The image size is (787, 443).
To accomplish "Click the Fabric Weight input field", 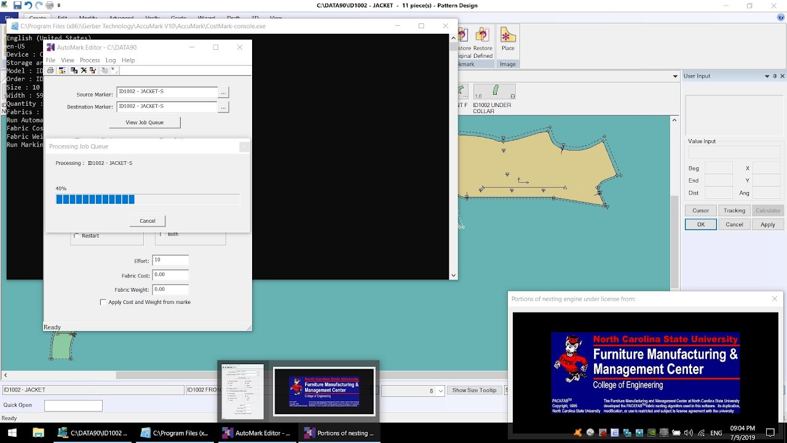I will (x=170, y=290).
